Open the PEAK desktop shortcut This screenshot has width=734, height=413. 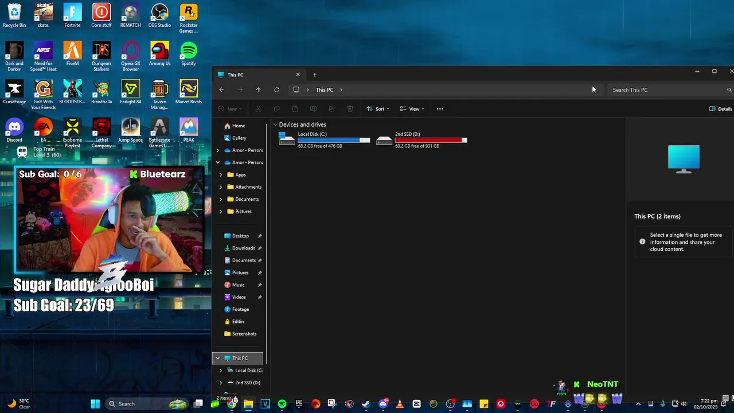pyautogui.click(x=189, y=130)
